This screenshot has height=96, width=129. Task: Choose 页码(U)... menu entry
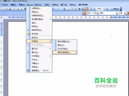pos(39,12)
